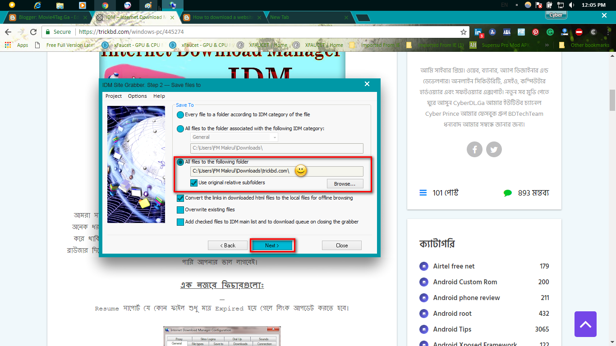Expand the bookmarks bar overflow chevron
This screenshot has width=616, height=346.
(547, 45)
